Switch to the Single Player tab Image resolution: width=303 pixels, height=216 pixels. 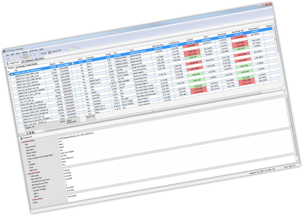(x=13, y=63)
